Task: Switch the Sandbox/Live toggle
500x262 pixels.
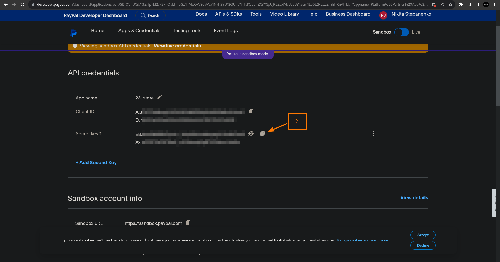Action: pyautogui.click(x=402, y=32)
